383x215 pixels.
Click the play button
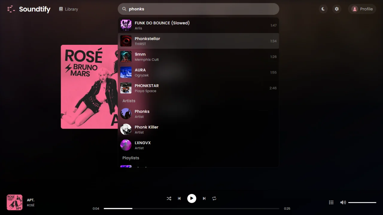(x=192, y=199)
